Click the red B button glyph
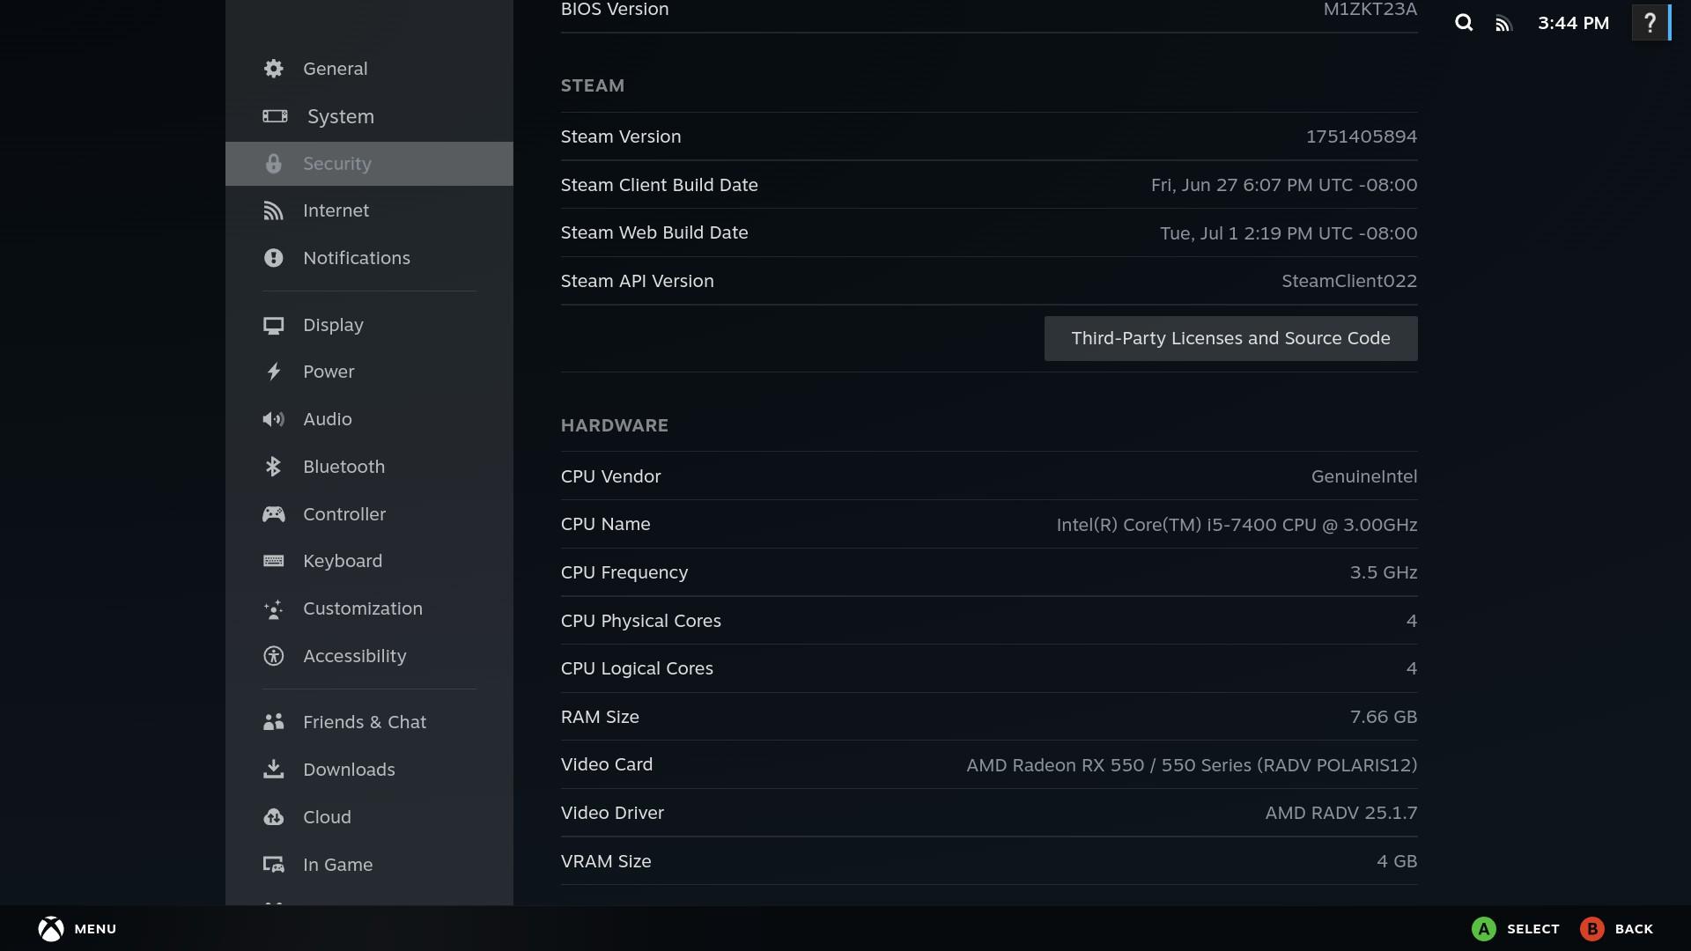The image size is (1691, 951). (x=1592, y=929)
